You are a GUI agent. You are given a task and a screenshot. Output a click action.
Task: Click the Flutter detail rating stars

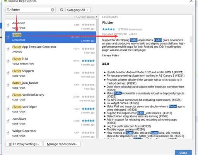pos(109,29)
